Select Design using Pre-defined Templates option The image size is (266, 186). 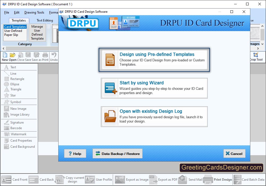point(154,60)
